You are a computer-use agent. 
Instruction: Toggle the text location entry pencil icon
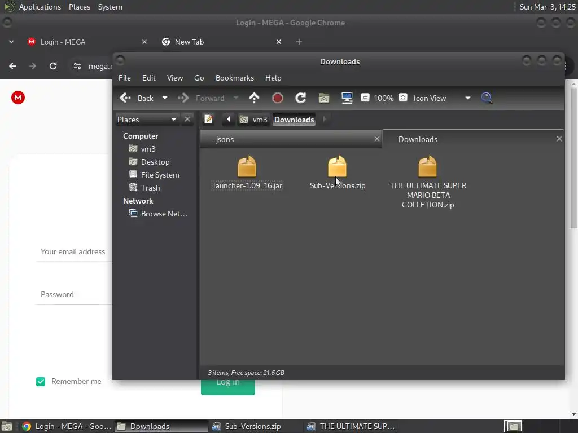click(x=208, y=120)
